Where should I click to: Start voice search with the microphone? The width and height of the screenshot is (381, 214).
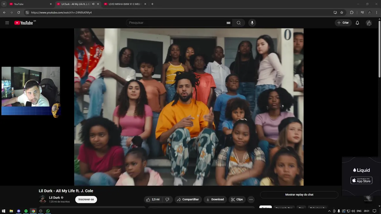pos(252,23)
